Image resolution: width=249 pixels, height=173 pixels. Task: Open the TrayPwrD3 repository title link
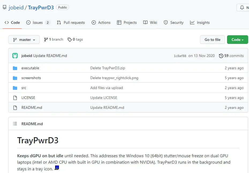(x=41, y=7)
